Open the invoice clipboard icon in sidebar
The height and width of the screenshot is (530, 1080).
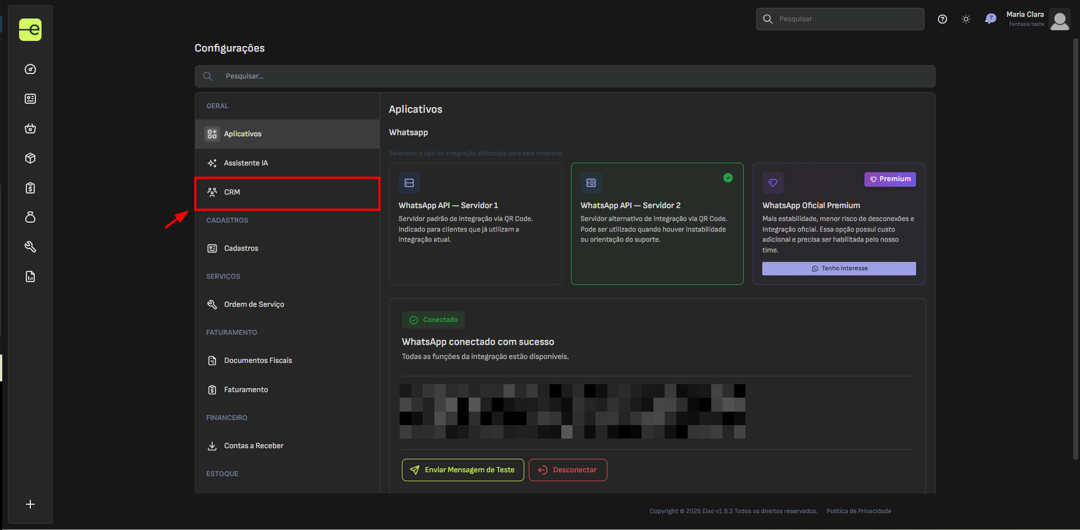click(30, 188)
